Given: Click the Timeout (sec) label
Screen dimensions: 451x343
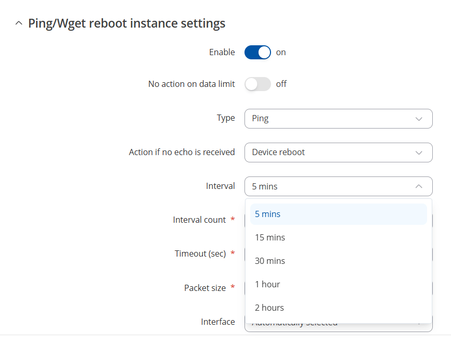Looking at the screenshot, I should tap(200, 254).
